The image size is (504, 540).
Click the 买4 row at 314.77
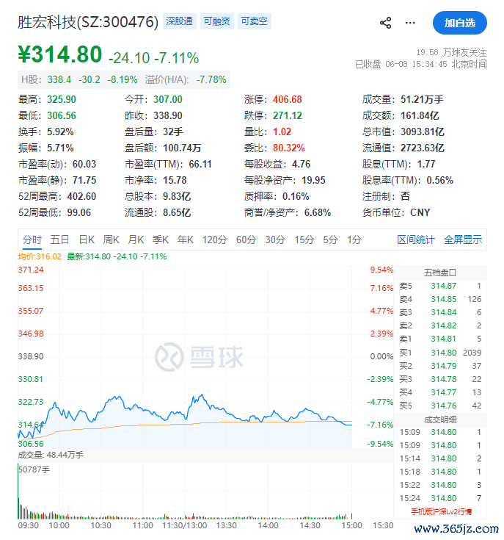(x=440, y=392)
